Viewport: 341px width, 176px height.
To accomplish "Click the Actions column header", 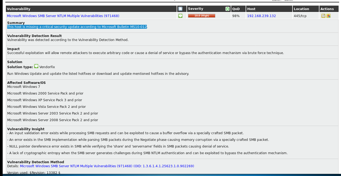I will [327, 9].
